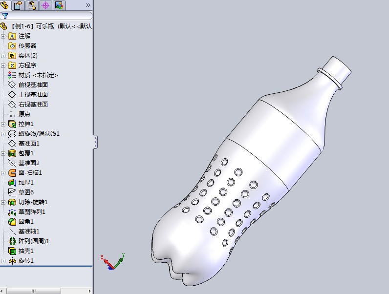Click the 螺旋线/涡状线1 helix icon
The height and width of the screenshot is (294, 389).
click(x=12, y=134)
